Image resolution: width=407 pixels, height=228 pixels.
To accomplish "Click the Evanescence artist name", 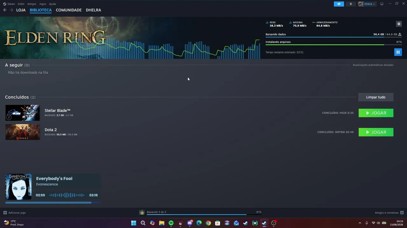I will 47,184.
